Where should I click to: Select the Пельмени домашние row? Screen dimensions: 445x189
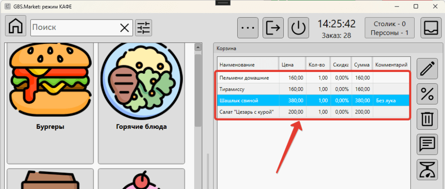tap(247, 78)
